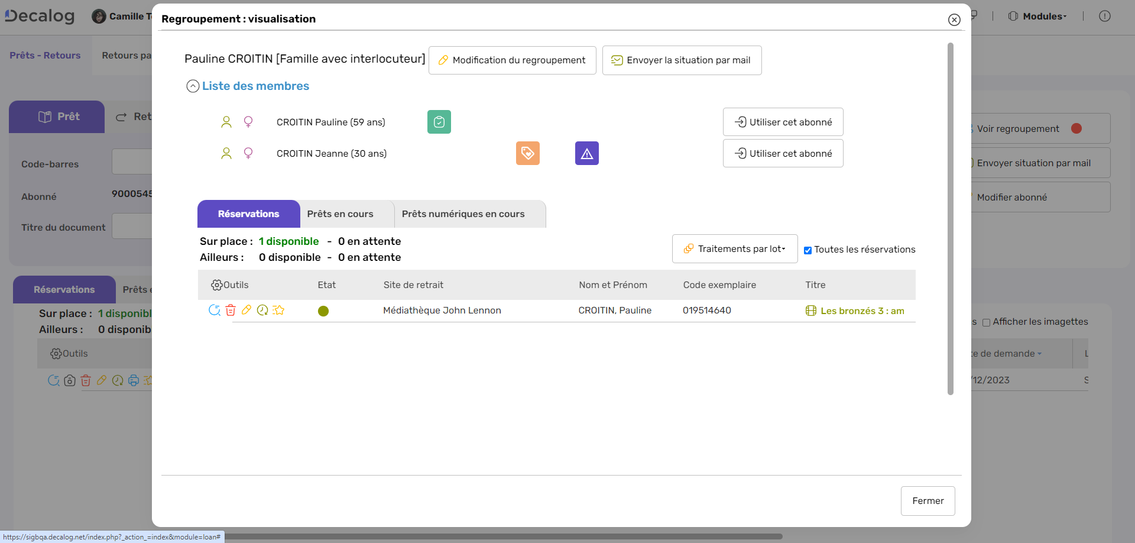
Task: Open the green clipboard icon next to CROITIN Pauline
Action: point(439,122)
